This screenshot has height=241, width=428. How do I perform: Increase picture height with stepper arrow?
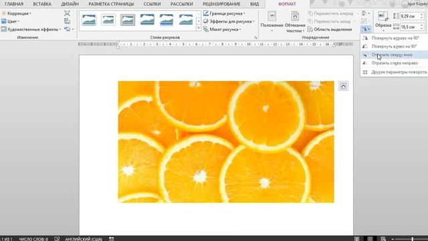click(422, 15)
